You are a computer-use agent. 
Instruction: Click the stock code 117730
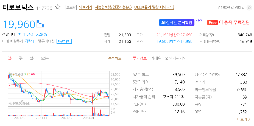44,8
